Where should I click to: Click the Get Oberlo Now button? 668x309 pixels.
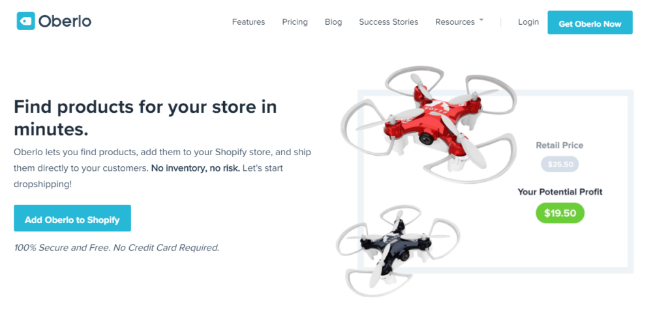pos(590,23)
